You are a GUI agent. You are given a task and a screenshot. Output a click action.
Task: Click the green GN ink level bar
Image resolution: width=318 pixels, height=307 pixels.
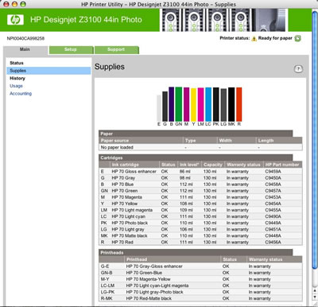click(x=179, y=104)
